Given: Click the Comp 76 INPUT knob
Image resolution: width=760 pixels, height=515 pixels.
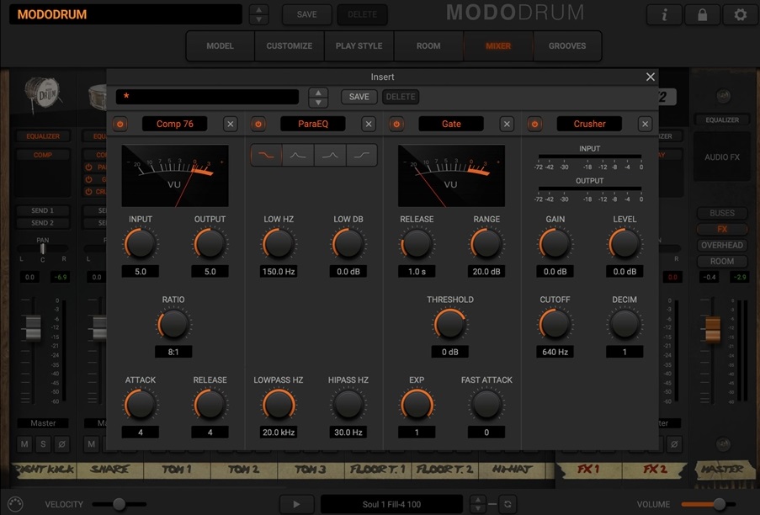Looking at the screenshot, I should pos(140,244).
